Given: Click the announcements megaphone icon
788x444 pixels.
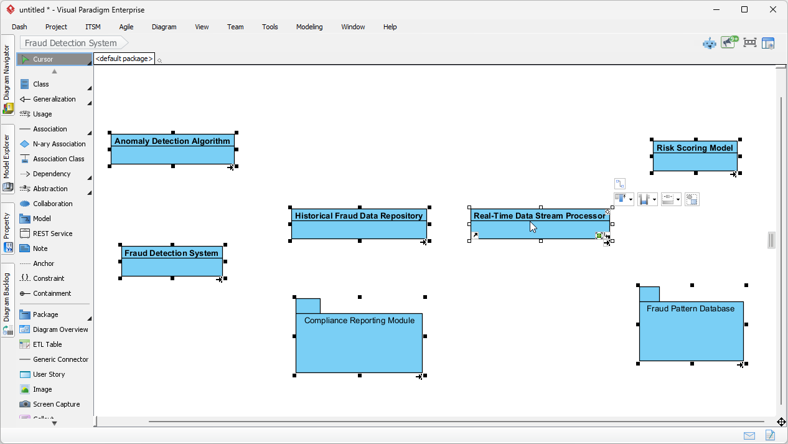Looking at the screenshot, I should (x=728, y=43).
